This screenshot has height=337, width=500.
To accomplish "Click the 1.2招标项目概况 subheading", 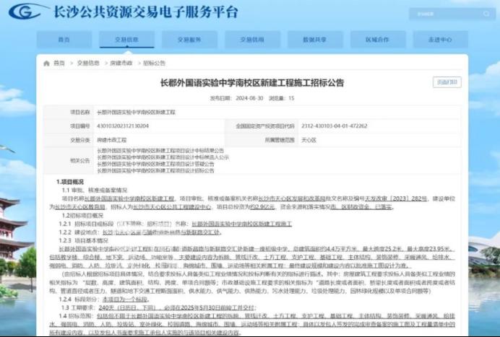I will point(82,215).
